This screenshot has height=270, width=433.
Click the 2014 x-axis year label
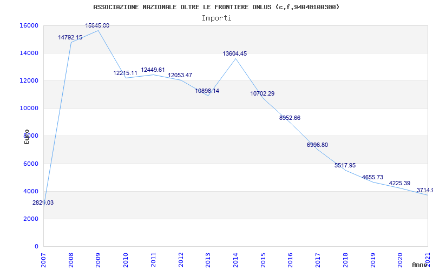235,260
